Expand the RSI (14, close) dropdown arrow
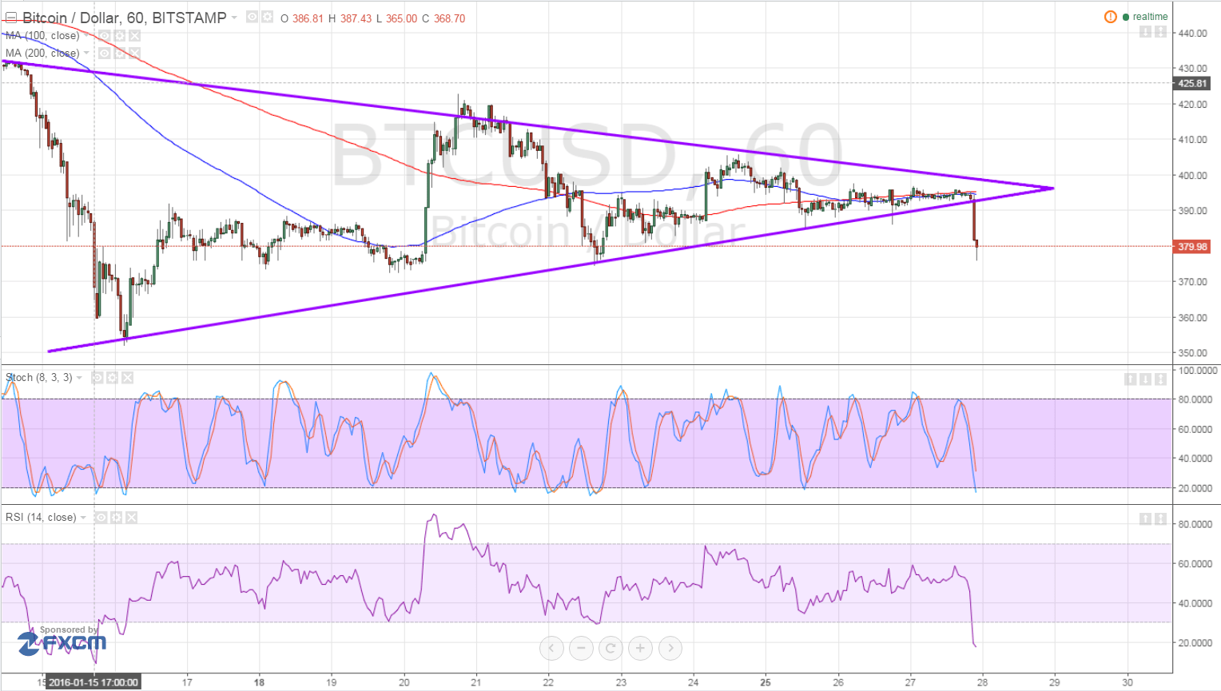1221x691 pixels. pyautogui.click(x=83, y=517)
